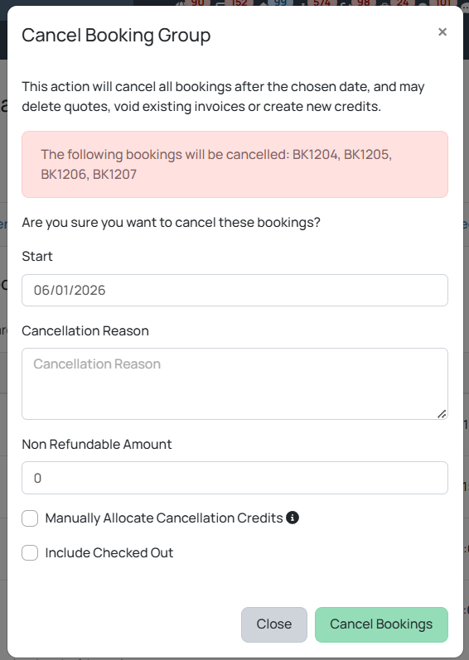Tick the Include Checked Out checkbox
Screen dimensions: 469x660
(x=30, y=552)
